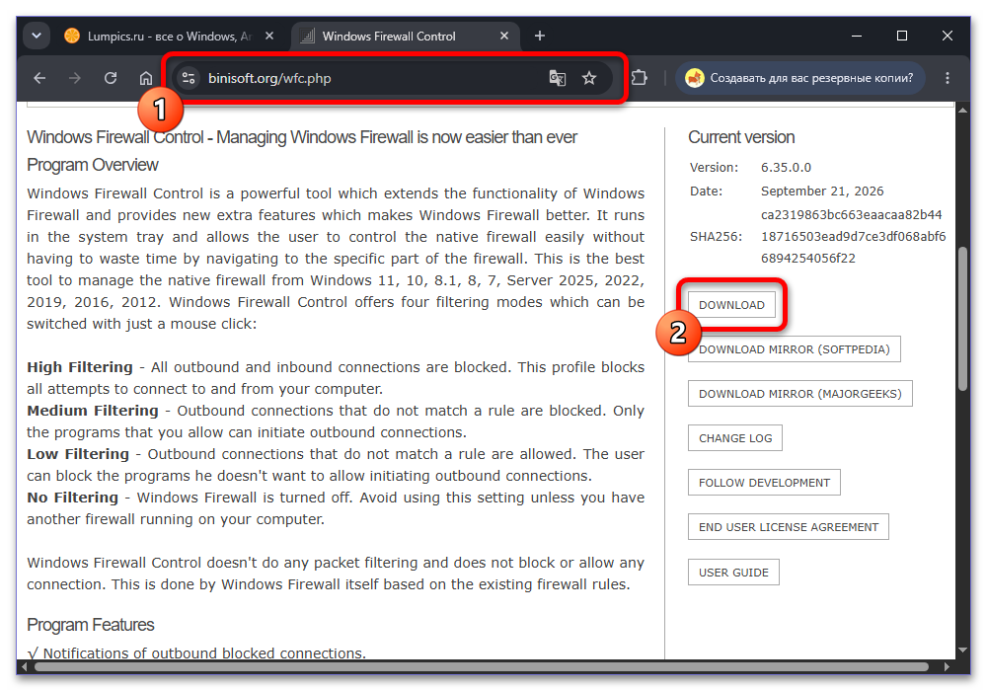This screenshot has width=987, height=691.
Task: Click 'Notifications of outbound blocked connections' line
Action: pos(196,653)
